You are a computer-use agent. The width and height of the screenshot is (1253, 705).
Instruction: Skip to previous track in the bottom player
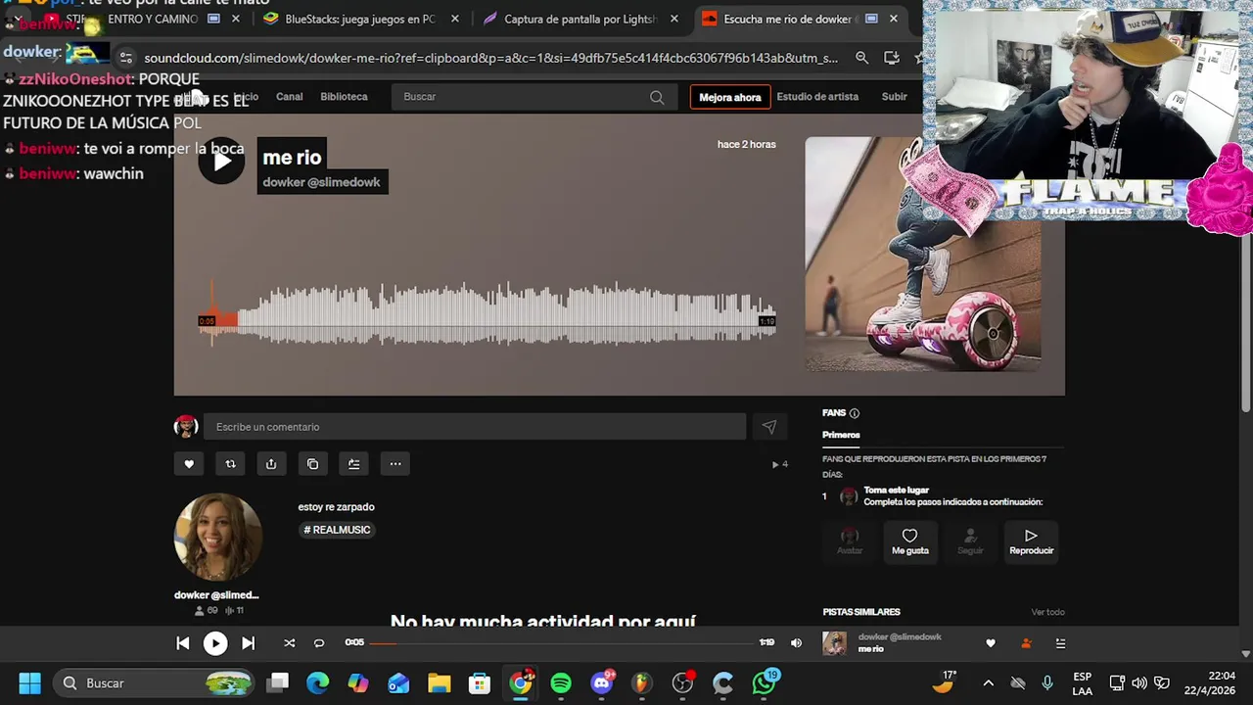pyautogui.click(x=183, y=643)
